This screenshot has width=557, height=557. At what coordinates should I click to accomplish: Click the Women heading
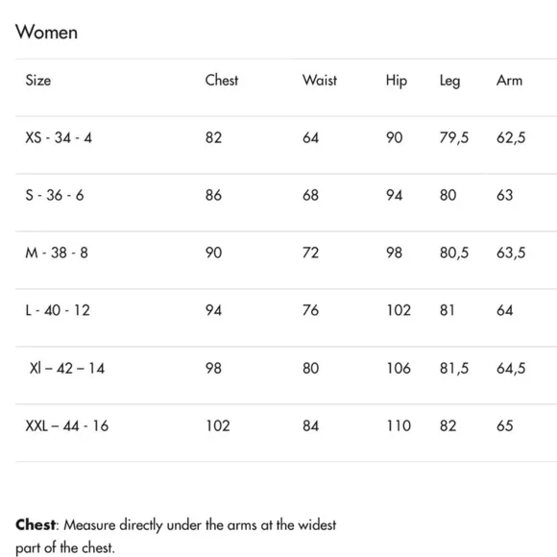(x=46, y=32)
